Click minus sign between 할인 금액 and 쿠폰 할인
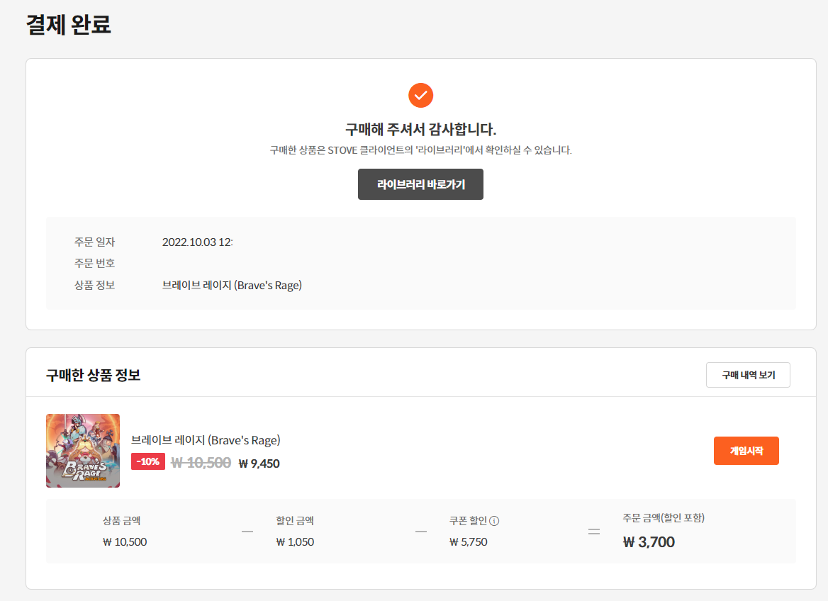This screenshot has height=601, width=828. [x=421, y=532]
